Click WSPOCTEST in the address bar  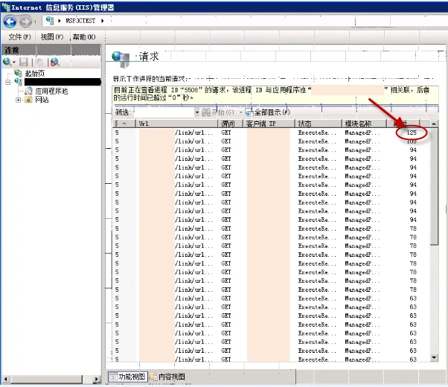(x=80, y=21)
